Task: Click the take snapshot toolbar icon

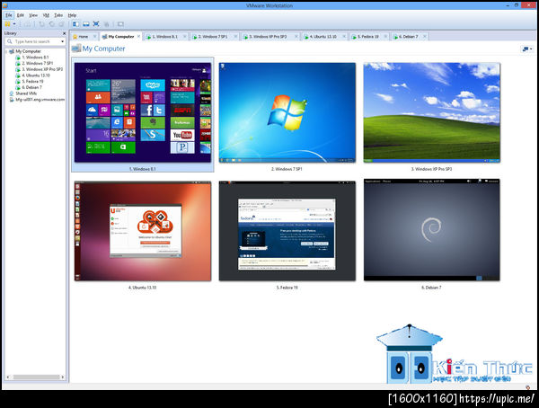Action: click(41, 24)
